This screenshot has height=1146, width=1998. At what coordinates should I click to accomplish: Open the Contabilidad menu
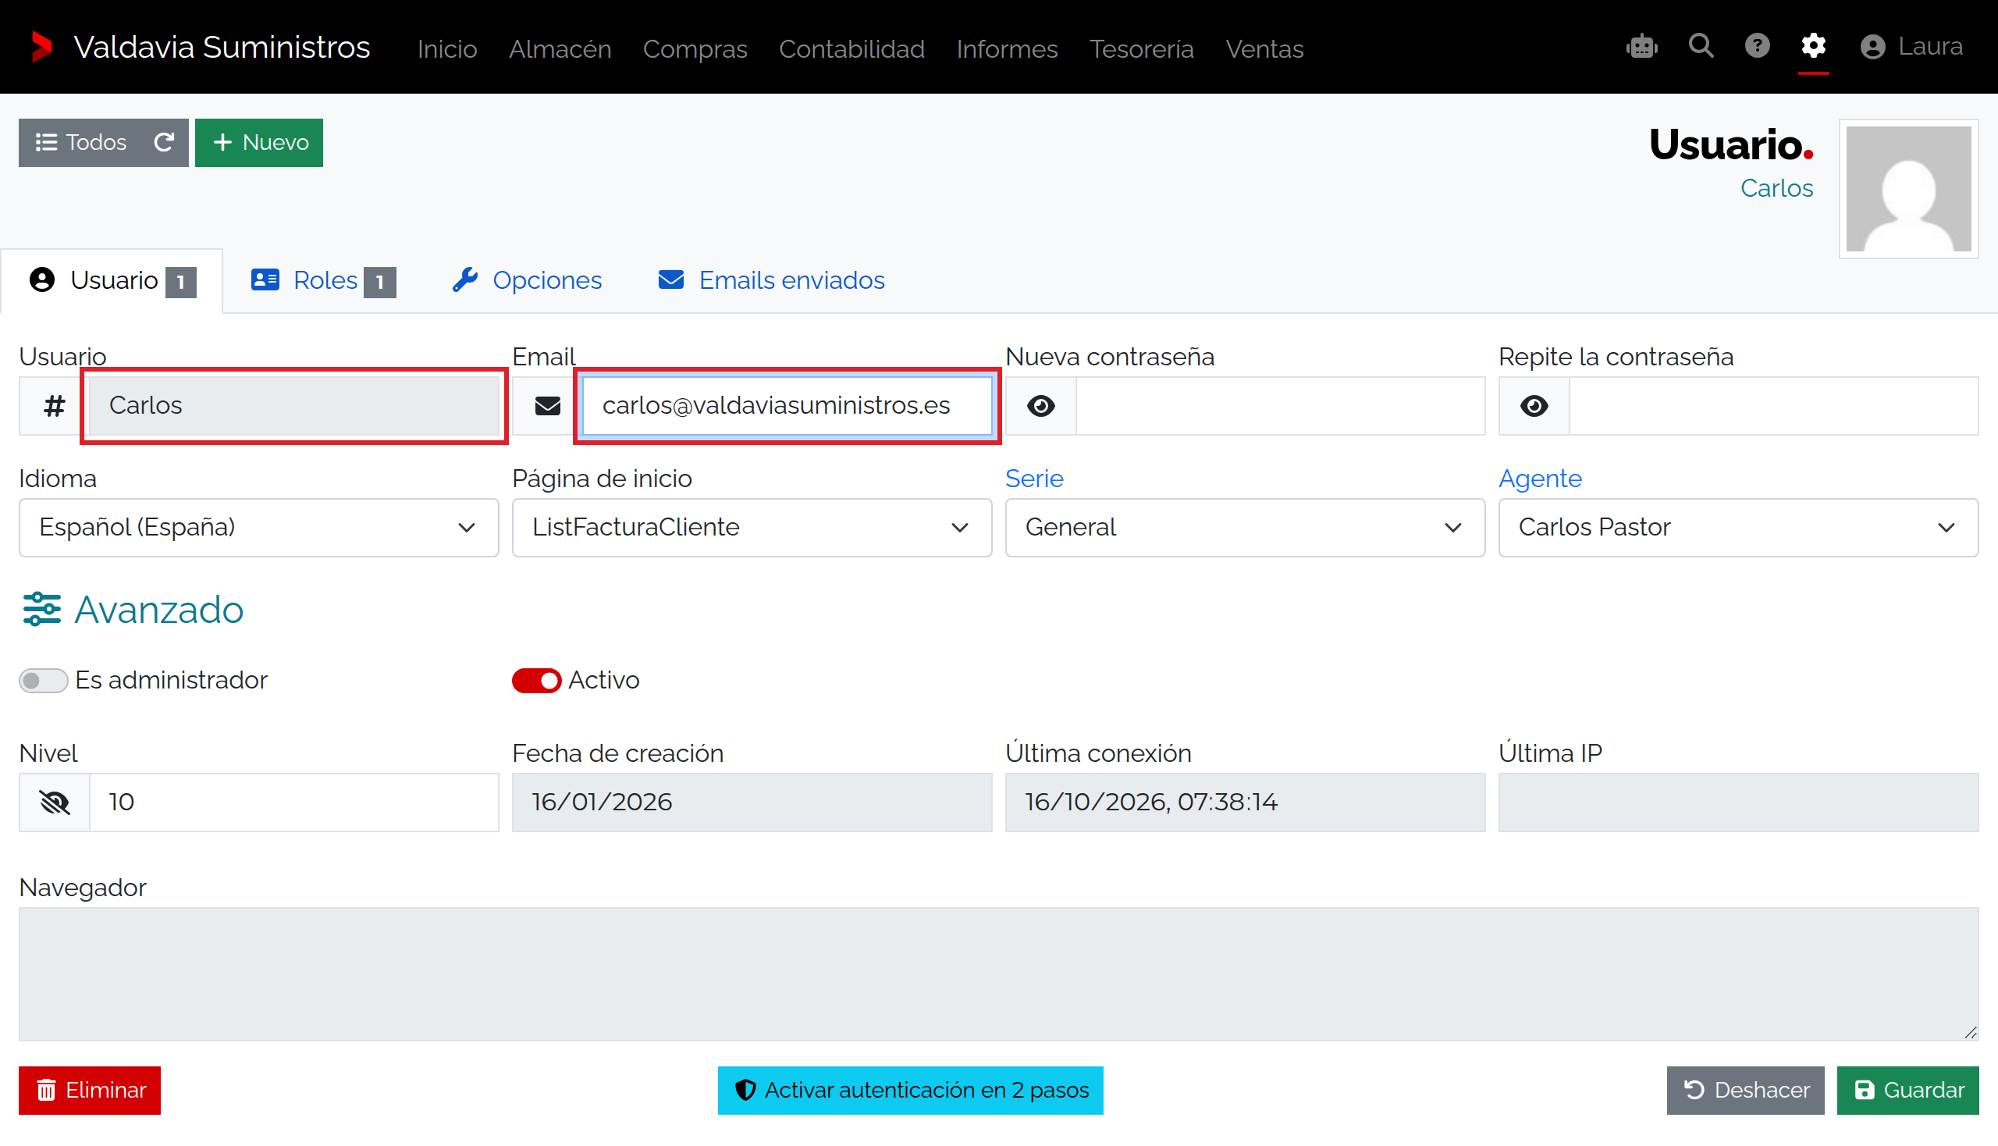851,49
